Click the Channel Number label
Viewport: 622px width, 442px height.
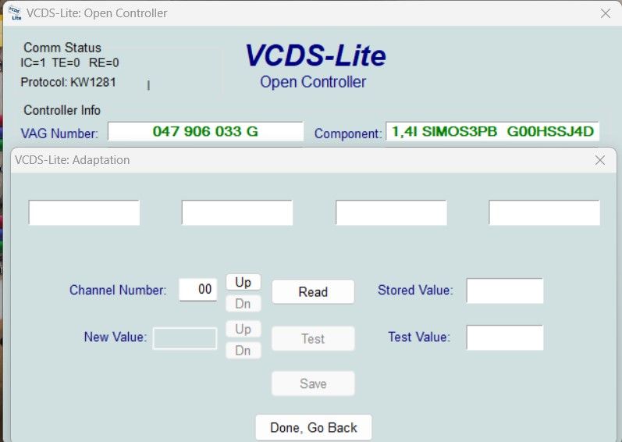click(118, 290)
